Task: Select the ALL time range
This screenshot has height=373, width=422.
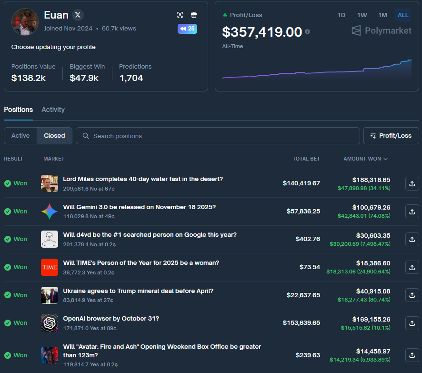Action: [403, 15]
